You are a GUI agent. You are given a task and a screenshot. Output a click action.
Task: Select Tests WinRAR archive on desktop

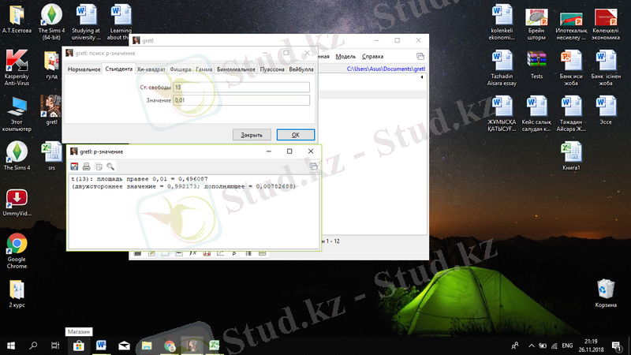tap(536, 65)
